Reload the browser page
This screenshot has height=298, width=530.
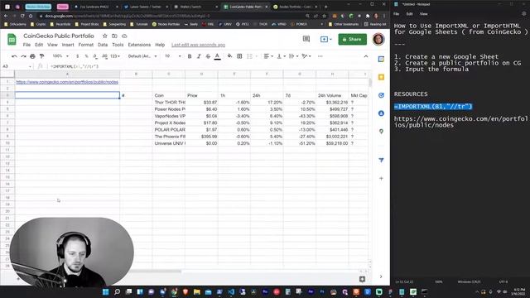(x=22, y=16)
